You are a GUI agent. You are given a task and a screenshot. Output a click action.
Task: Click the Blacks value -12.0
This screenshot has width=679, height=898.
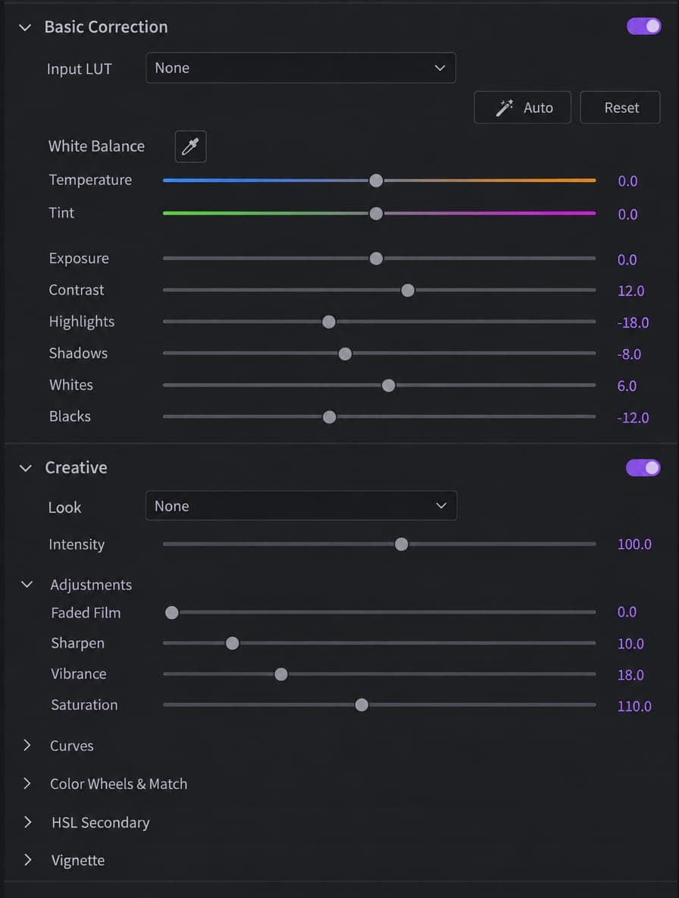[x=634, y=417]
